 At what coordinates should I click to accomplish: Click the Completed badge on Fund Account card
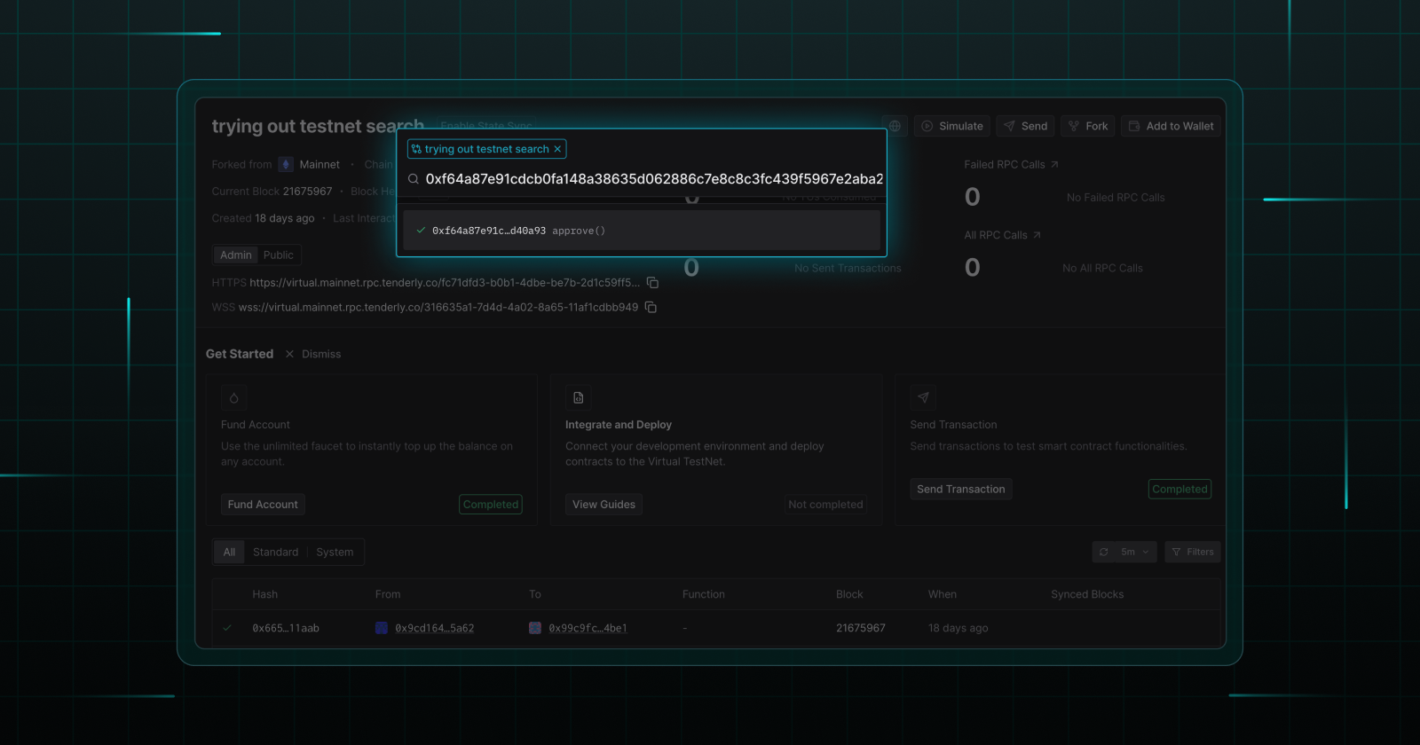(x=491, y=505)
